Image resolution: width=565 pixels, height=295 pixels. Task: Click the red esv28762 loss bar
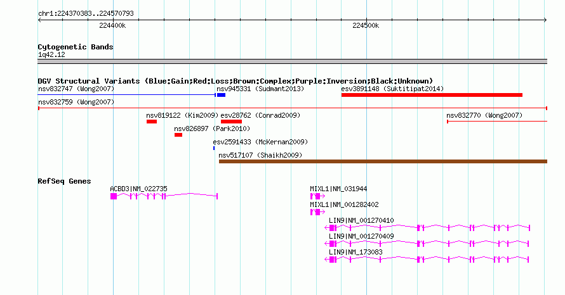[x=231, y=122]
